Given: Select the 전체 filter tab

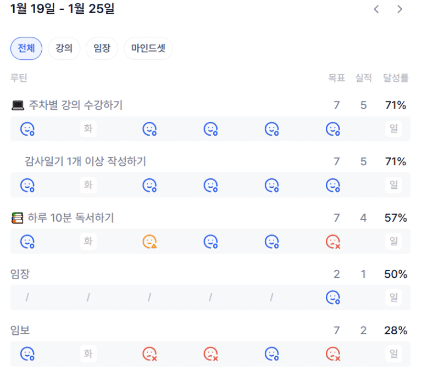Looking at the screenshot, I should [x=26, y=48].
